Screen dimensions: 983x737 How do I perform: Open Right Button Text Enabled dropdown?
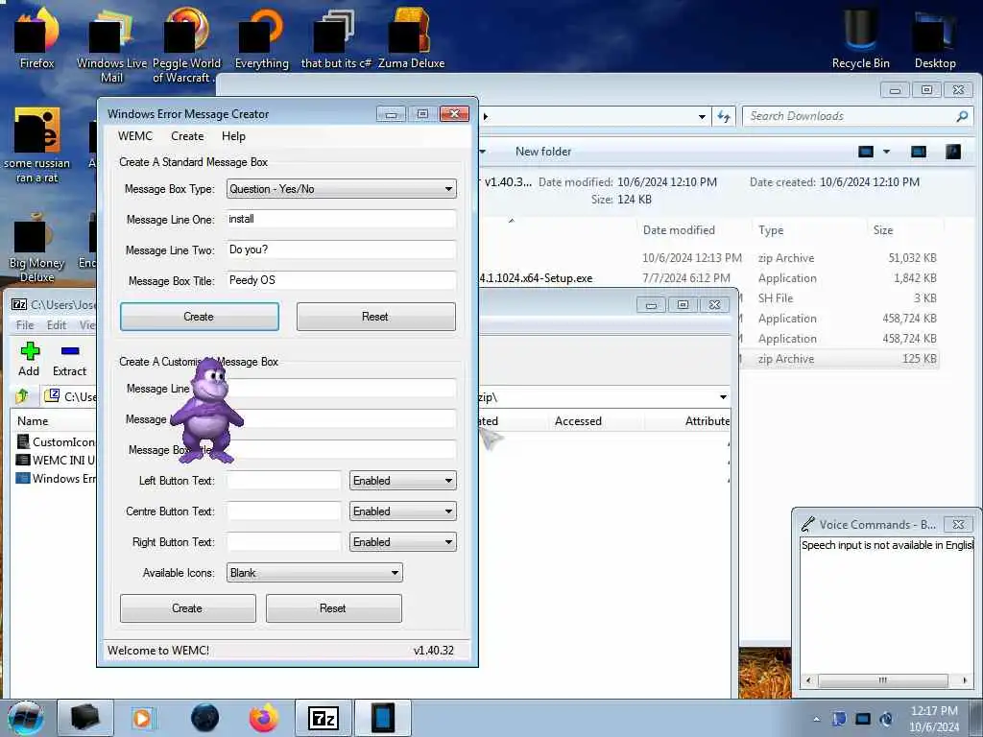402,542
